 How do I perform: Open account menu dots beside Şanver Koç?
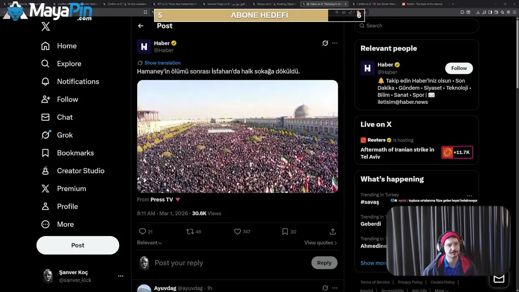[120, 276]
